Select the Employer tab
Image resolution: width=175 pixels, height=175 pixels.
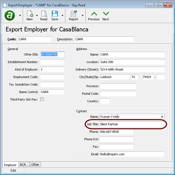pyautogui.click(x=10, y=165)
